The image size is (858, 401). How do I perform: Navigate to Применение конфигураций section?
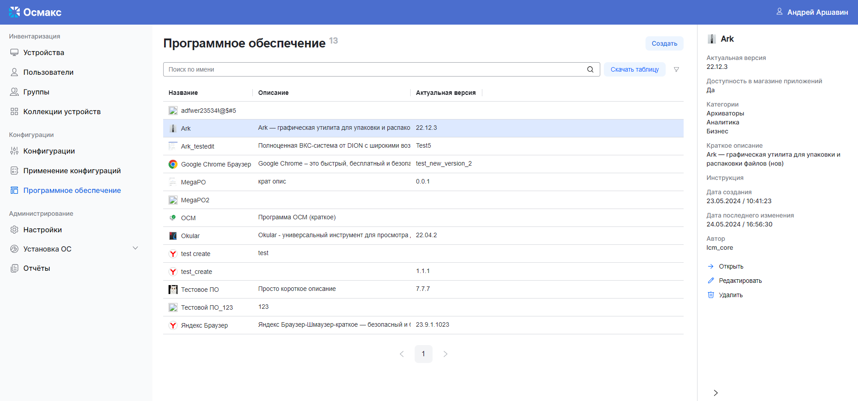click(72, 171)
